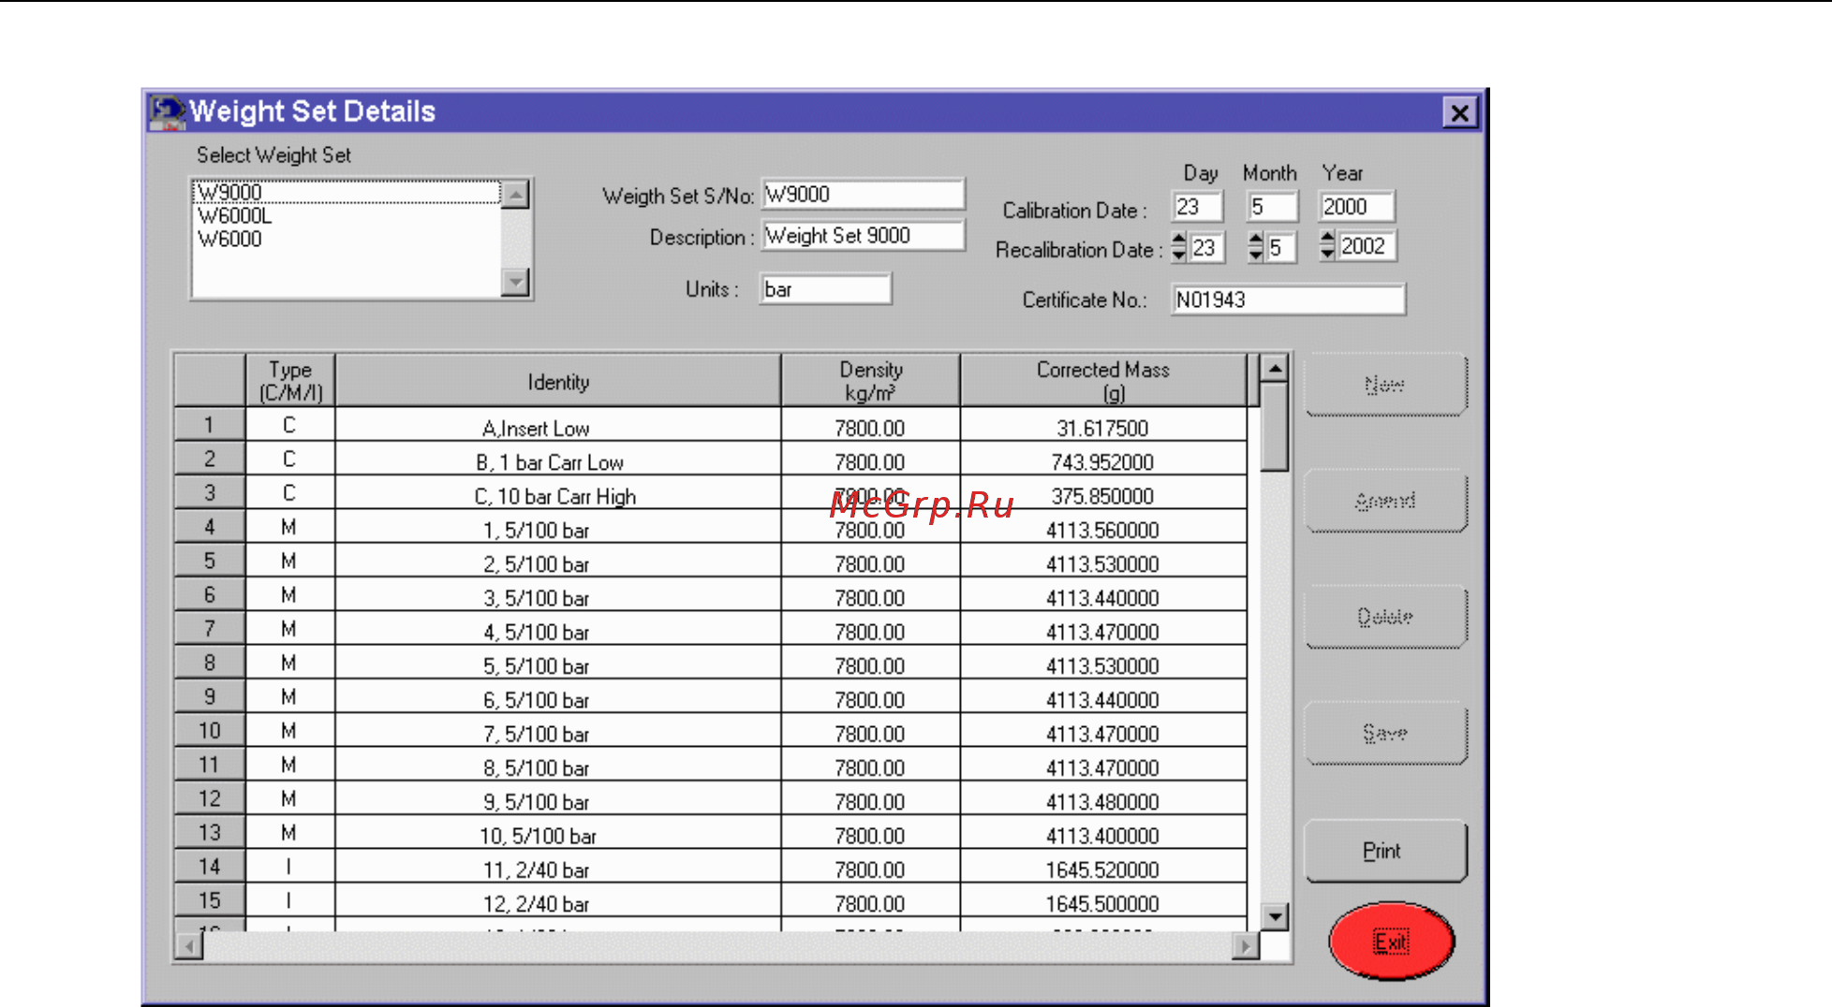Click the Units field showing bar

(825, 289)
